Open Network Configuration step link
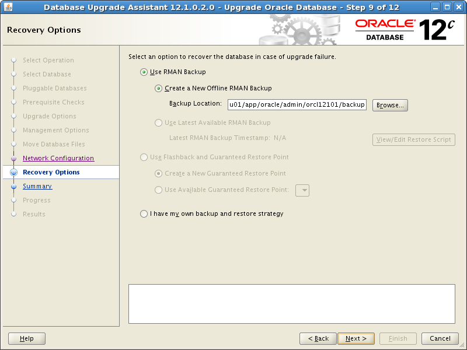This screenshot has height=350, width=467. [58, 158]
